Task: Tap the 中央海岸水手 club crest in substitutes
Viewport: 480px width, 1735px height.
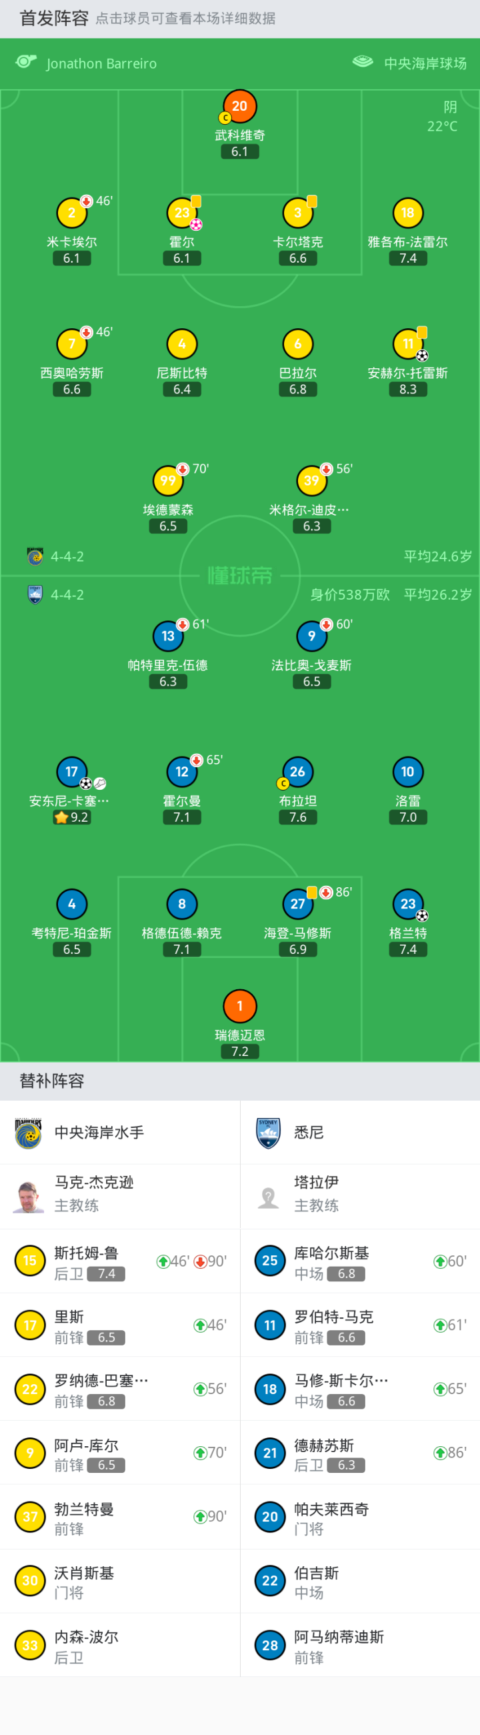Action: (28, 1133)
